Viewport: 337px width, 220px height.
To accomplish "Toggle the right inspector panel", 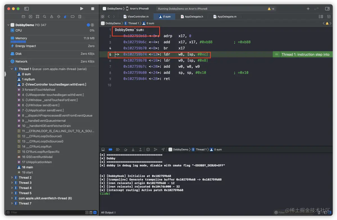I will [x=327, y=9].
